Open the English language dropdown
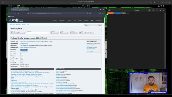The width and height of the screenshot is (172, 97). [91, 25]
